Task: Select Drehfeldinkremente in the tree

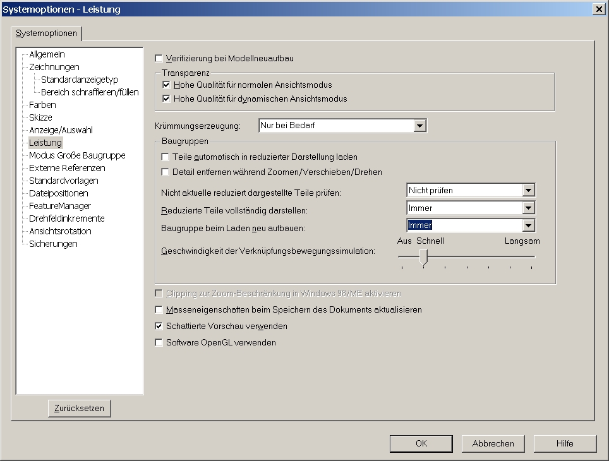Action: pyautogui.click(x=67, y=219)
